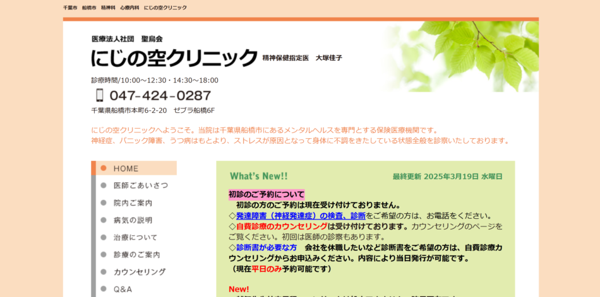Click the orange bullet beside HOME

click(104, 168)
